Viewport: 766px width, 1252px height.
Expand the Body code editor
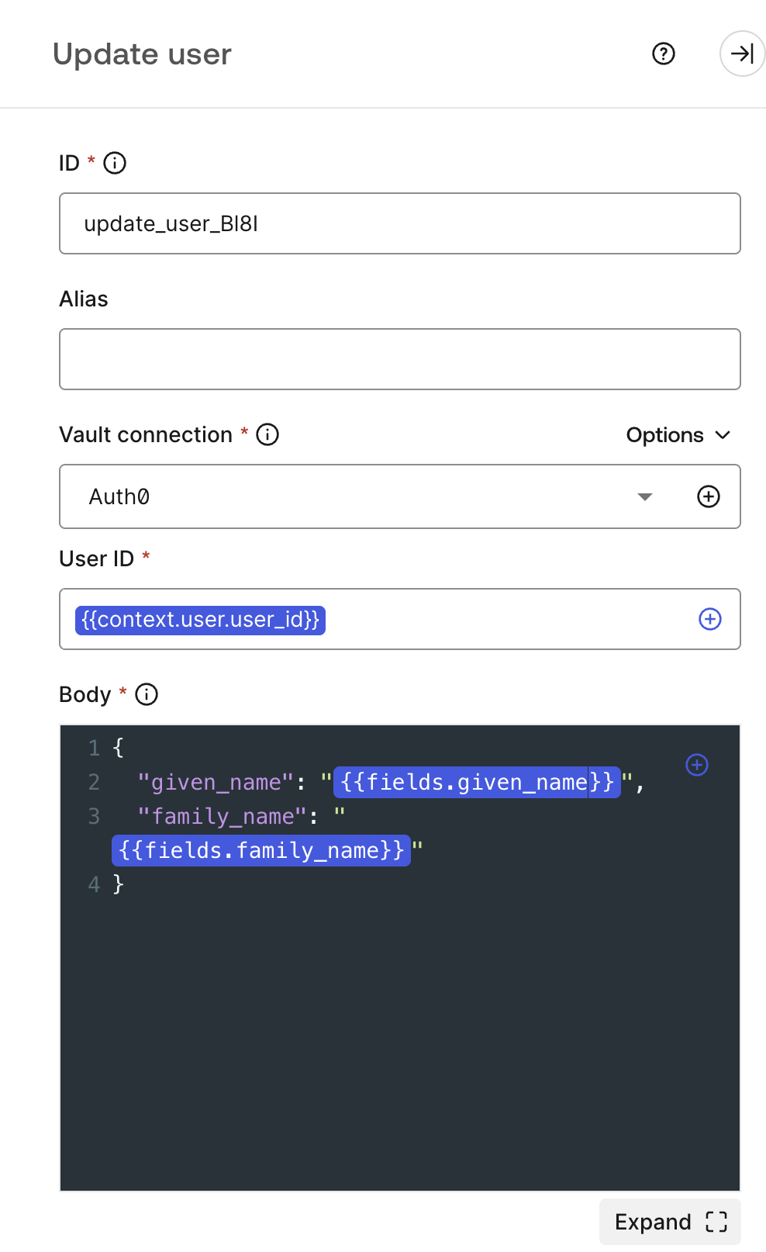(670, 1222)
